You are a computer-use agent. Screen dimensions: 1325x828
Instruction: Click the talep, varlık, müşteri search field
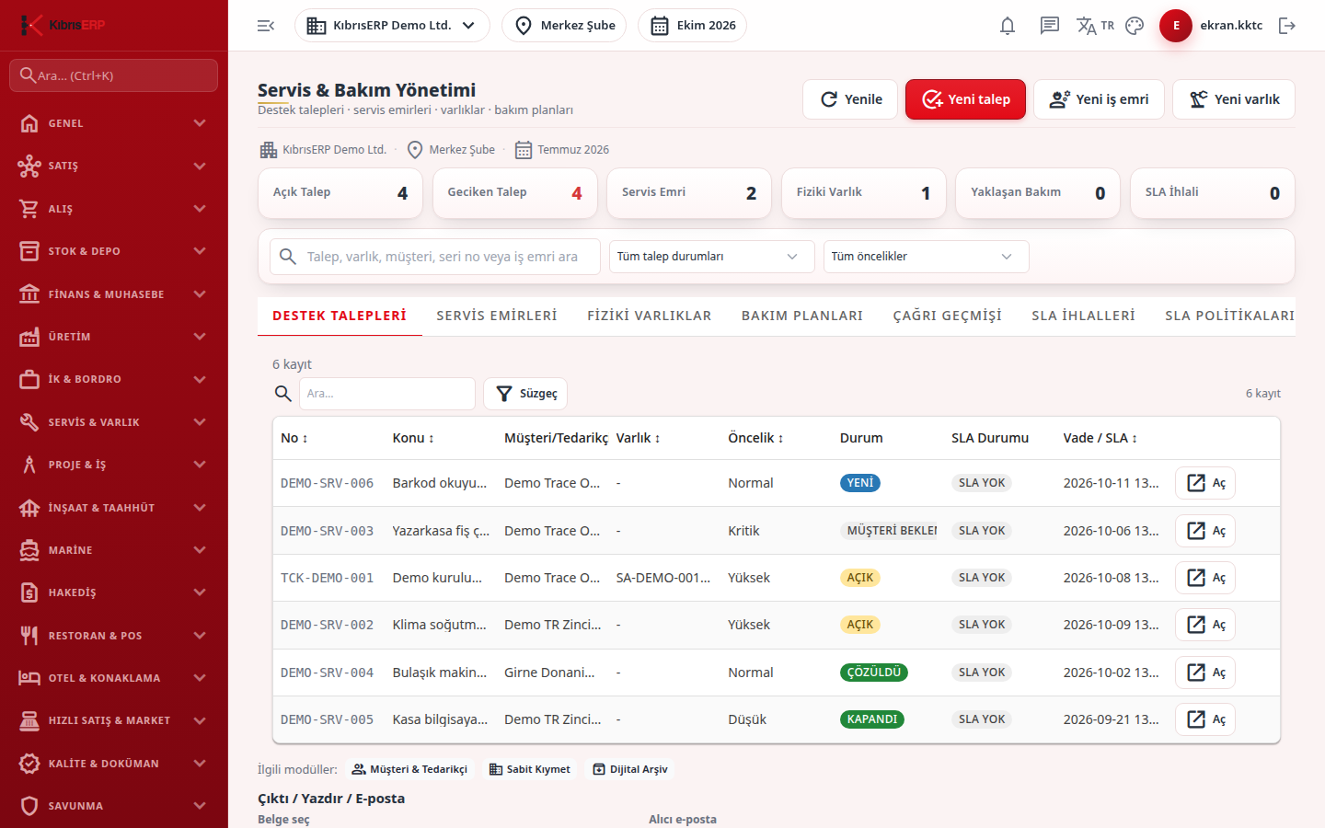coord(435,257)
